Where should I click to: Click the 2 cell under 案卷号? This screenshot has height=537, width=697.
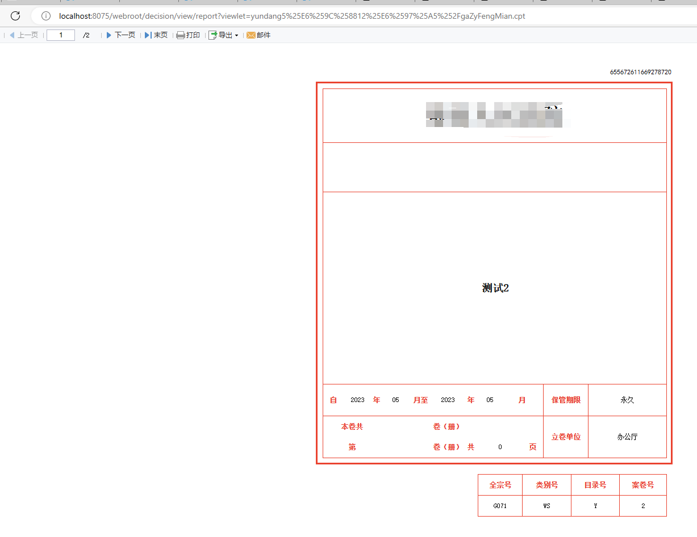(x=643, y=506)
